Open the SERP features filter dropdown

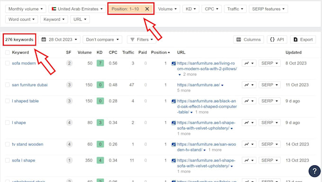click(268, 9)
